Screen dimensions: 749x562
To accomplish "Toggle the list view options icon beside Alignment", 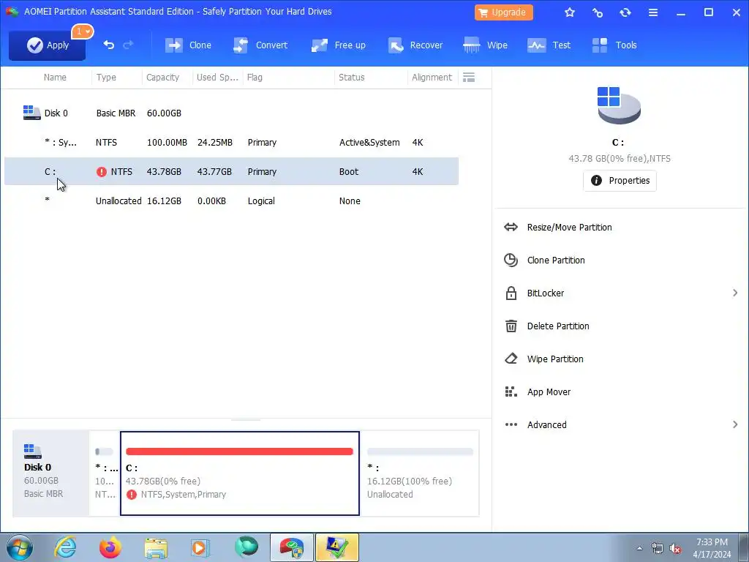I will click(469, 78).
